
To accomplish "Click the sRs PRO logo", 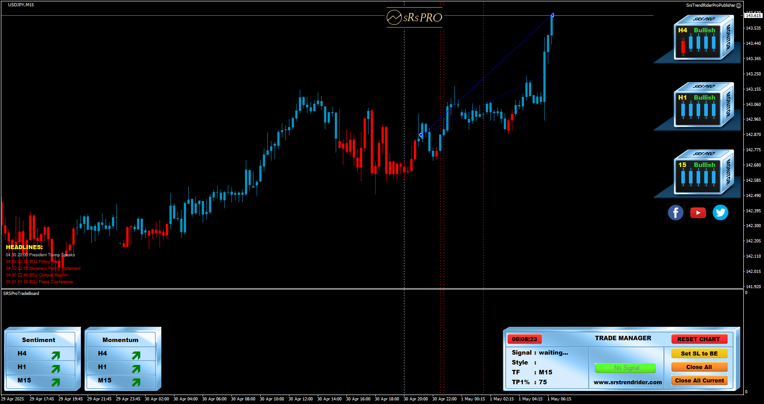I will coord(414,18).
